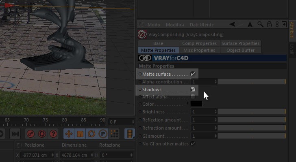Click the Reflection amount stepper arrows
The image size is (296, 162).
coord(215,120)
